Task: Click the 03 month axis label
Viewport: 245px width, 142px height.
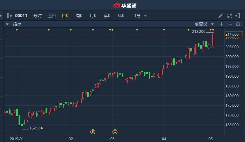Action: 113,139
